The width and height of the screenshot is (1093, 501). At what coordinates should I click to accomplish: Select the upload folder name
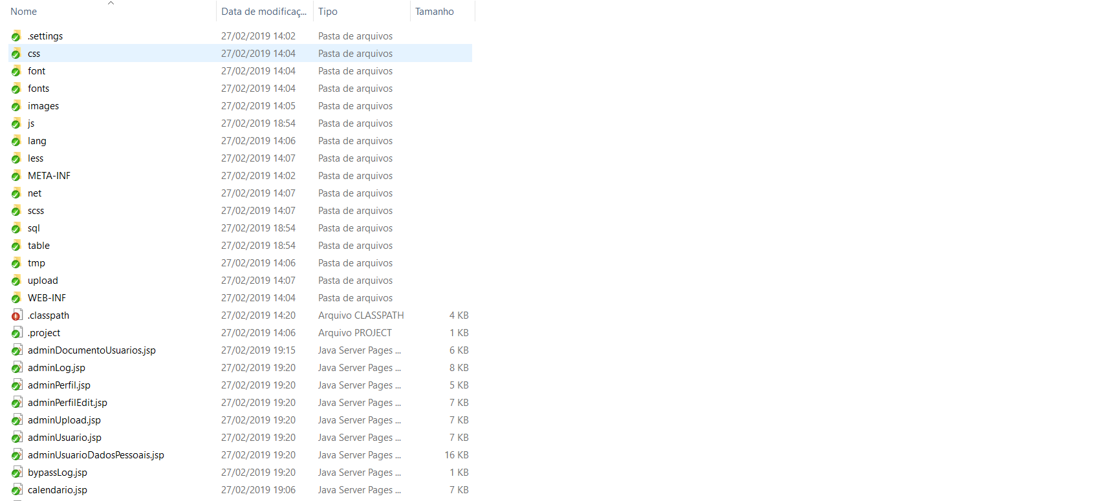tap(43, 281)
